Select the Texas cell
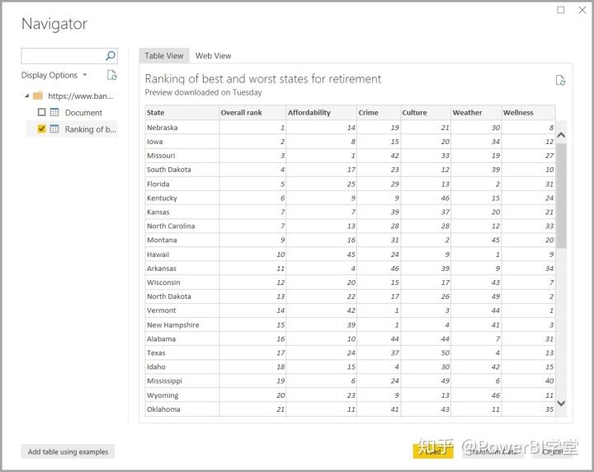 coord(181,353)
